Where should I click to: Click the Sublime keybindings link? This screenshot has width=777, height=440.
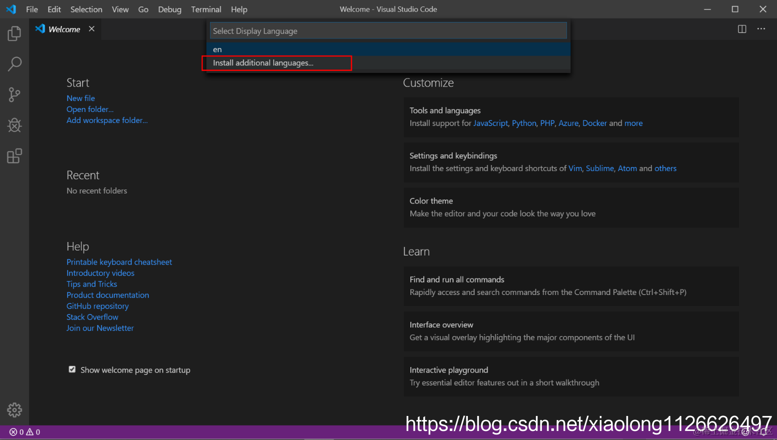600,168
